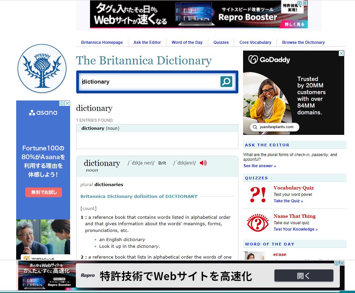Select Browse the Dictionary
Viewport: 355px width, 293px height.
(x=303, y=42)
